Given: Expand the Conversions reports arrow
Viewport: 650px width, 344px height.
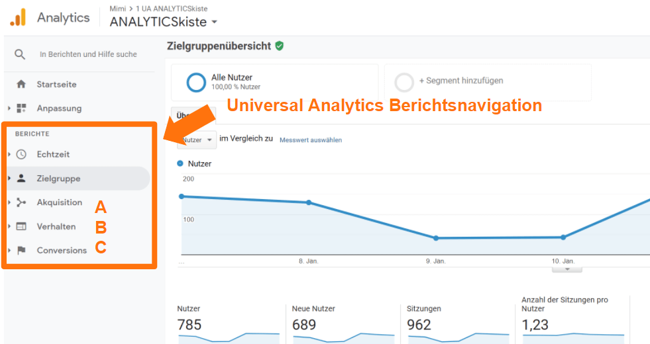Looking at the screenshot, I should pos(9,251).
